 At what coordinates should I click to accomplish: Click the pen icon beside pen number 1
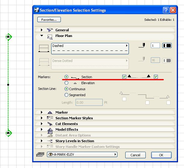(142, 45)
